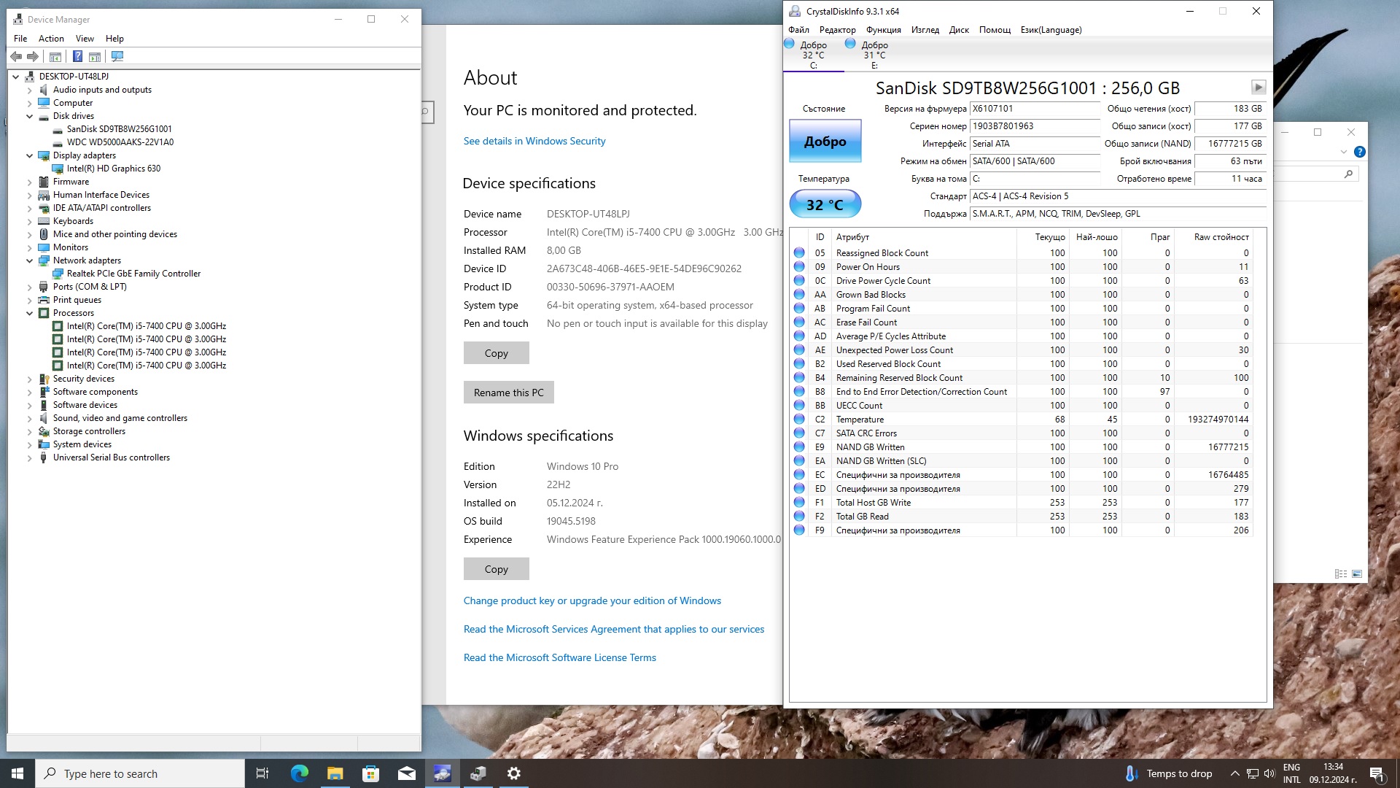
Task: Click the 32 °C temperature button
Action: pyautogui.click(x=825, y=204)
